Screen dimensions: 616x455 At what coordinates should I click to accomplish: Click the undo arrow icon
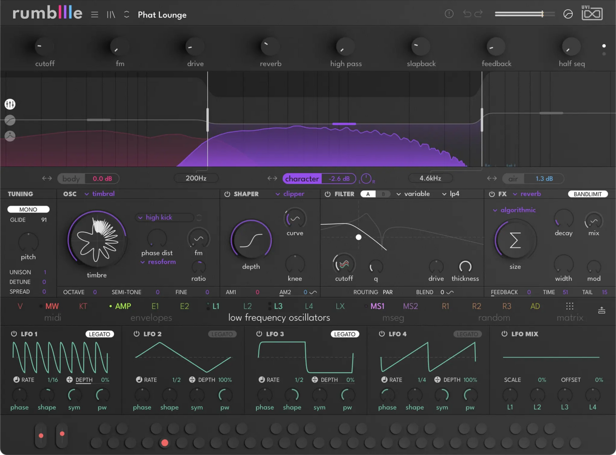pos(467,14)
